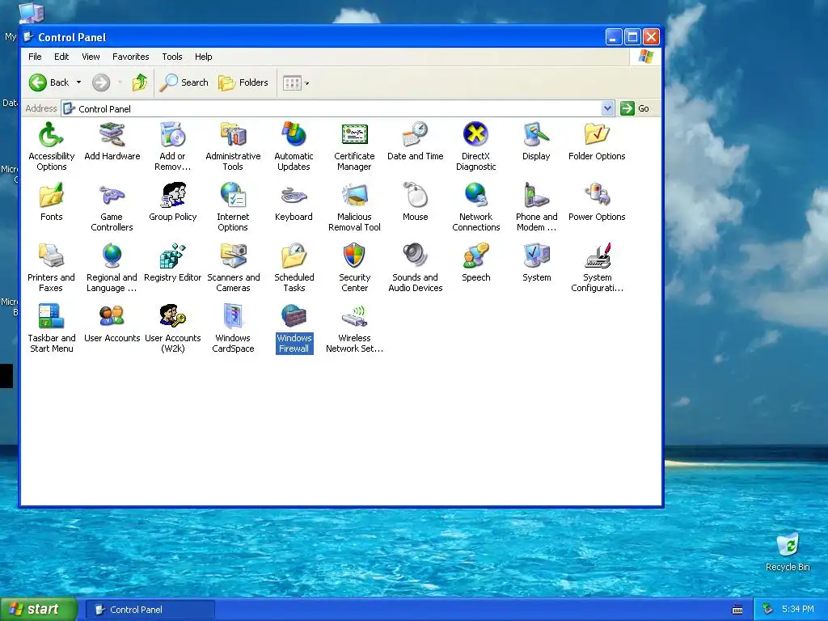Open the Favorites menu
Image resolution: width=828 pixels, height=621 pixels.
tap(130, 57)
